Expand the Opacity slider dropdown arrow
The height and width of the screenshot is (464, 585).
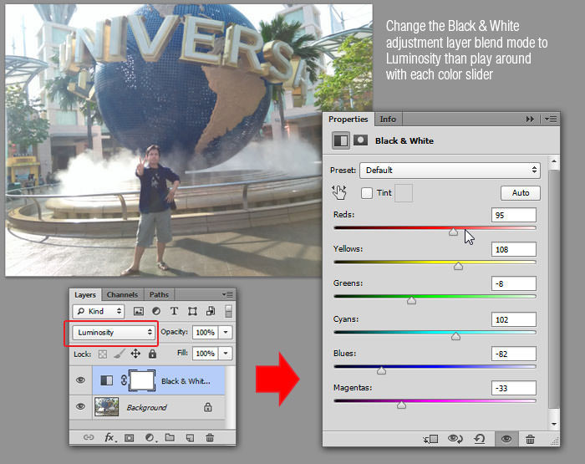coord(226,332)
